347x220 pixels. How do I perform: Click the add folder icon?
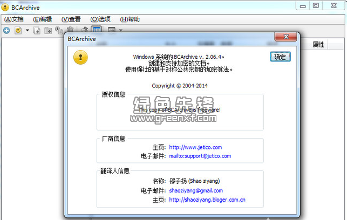[48, 30]
